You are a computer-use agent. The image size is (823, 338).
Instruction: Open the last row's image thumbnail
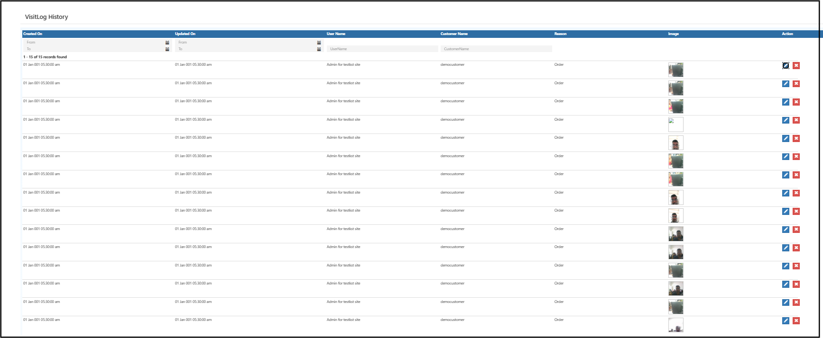pos(675,325)
